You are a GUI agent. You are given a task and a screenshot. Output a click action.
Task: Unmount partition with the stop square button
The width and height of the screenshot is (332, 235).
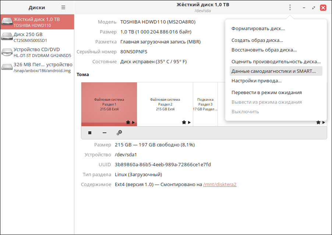90,133
